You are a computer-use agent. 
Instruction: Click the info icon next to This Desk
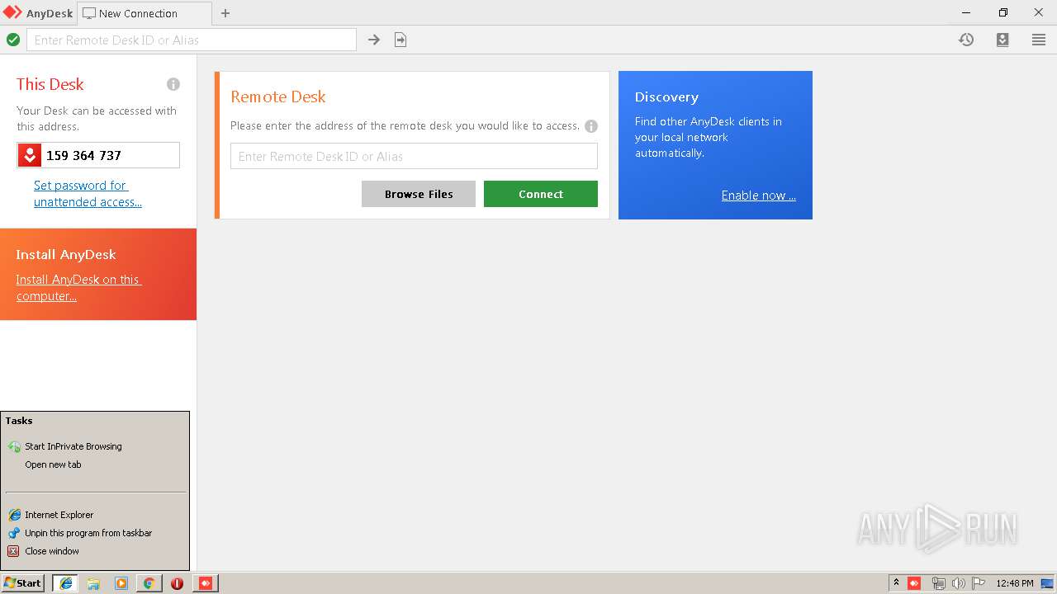(173, 84)
